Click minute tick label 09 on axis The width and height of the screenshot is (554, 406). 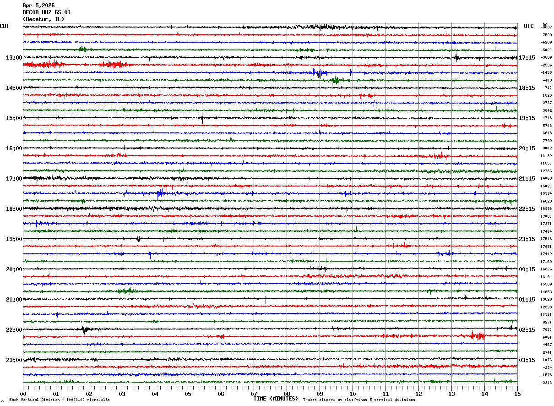(320, 394)
